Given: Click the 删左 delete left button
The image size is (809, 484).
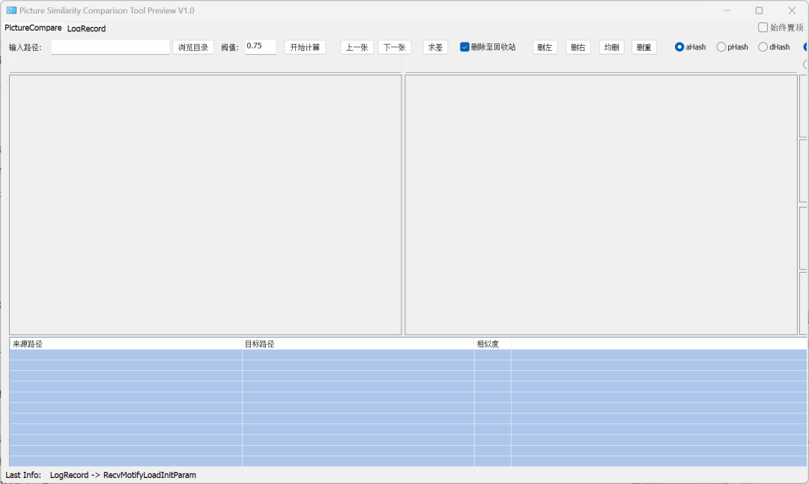Looking at the screenshot, I should click(545, 47).
